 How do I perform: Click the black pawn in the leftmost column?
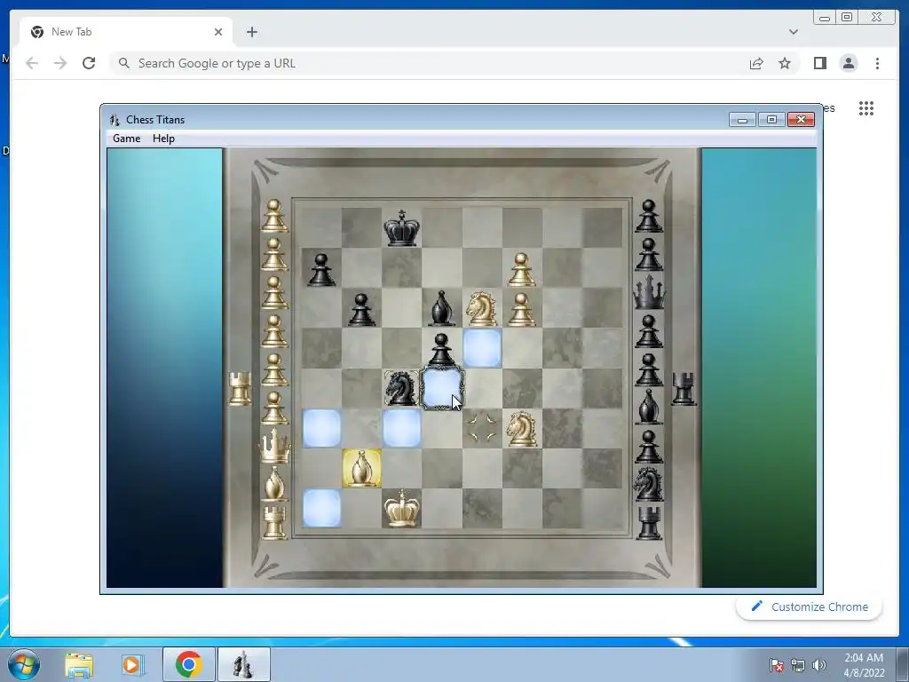[321, 269]
